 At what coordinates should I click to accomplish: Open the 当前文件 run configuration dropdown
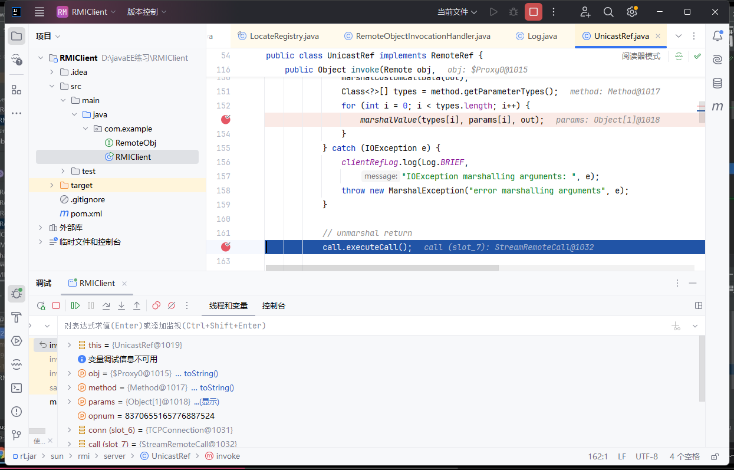[457, 12]
